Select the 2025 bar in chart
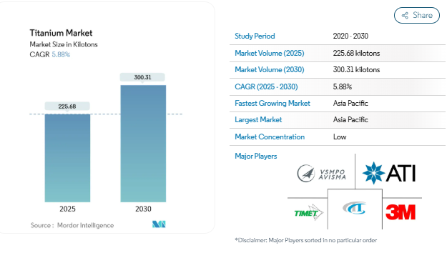 pyautogui.click(x=67, y=158)
